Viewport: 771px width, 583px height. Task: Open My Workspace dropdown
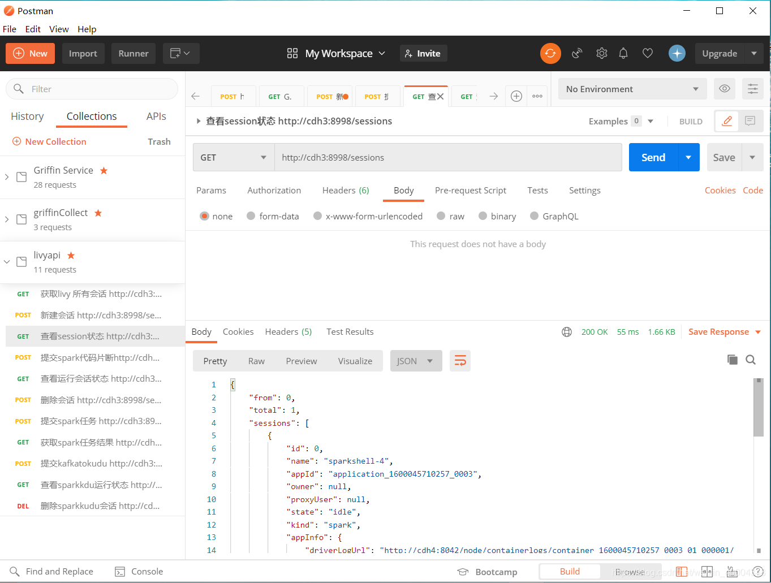[345, 53]
